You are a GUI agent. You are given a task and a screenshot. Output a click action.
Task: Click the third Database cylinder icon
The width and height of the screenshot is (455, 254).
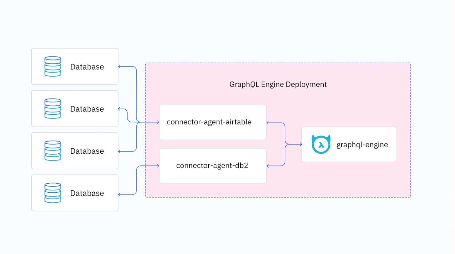click(x=52, y=151)
